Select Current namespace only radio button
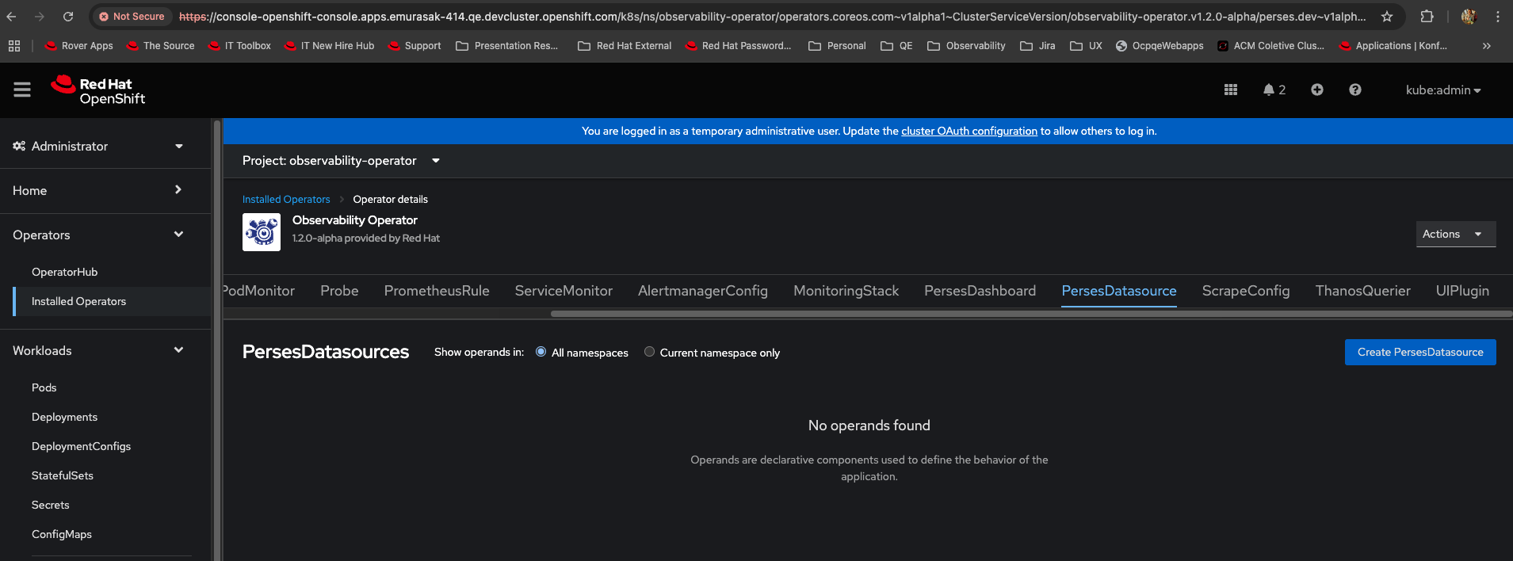 point(649,352)
